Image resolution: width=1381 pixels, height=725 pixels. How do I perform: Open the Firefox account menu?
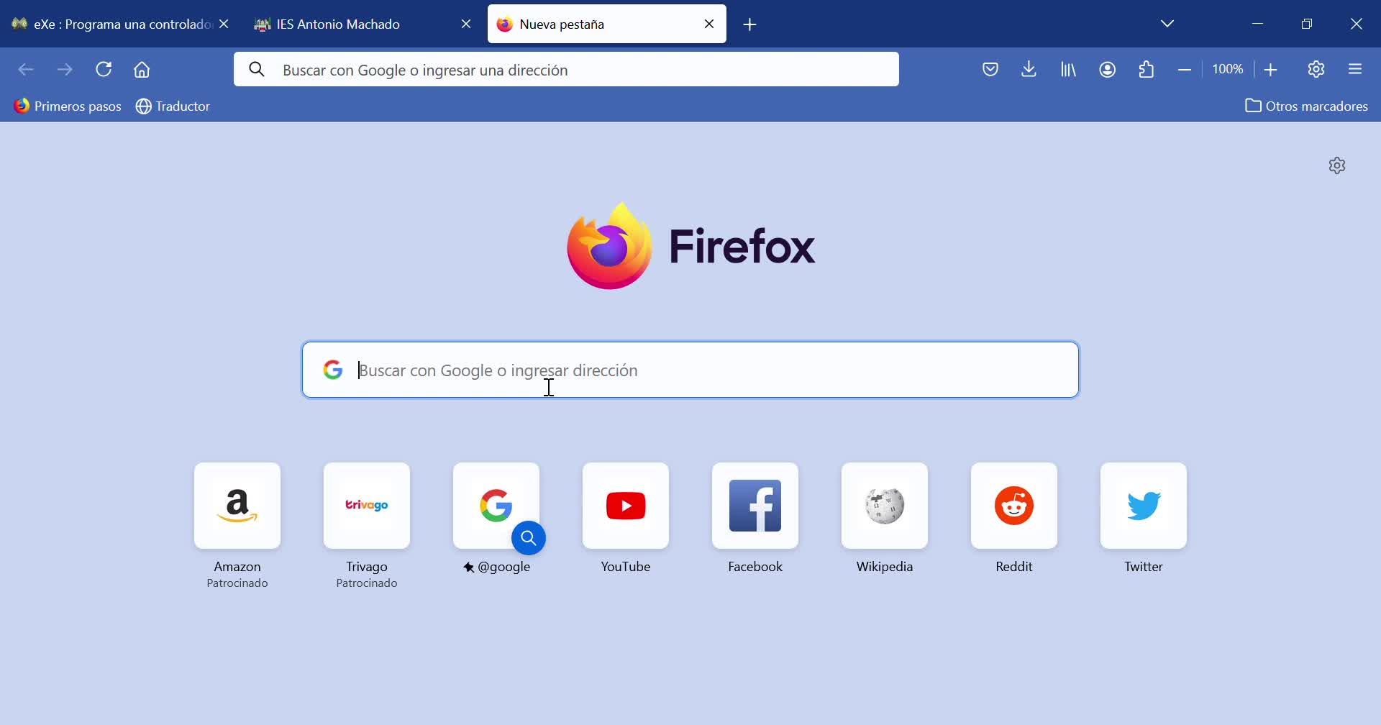1108,70
